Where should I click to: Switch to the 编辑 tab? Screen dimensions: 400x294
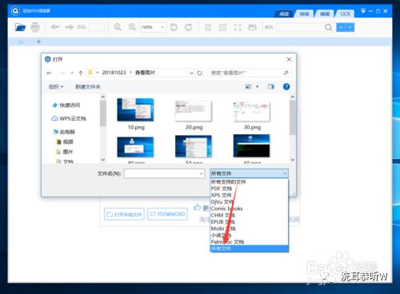(x=325, y=14)
